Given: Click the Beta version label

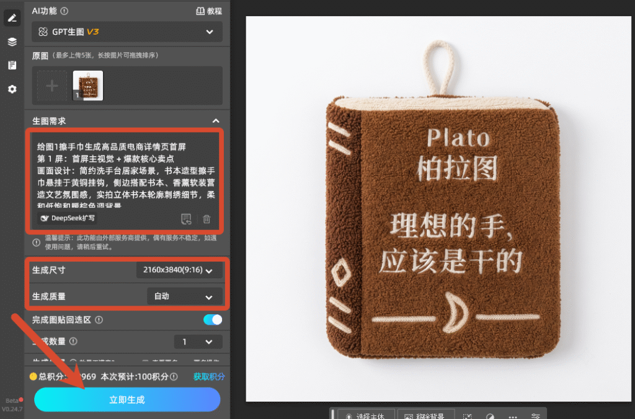Looking at the screenshot, I should click(12, 400).
